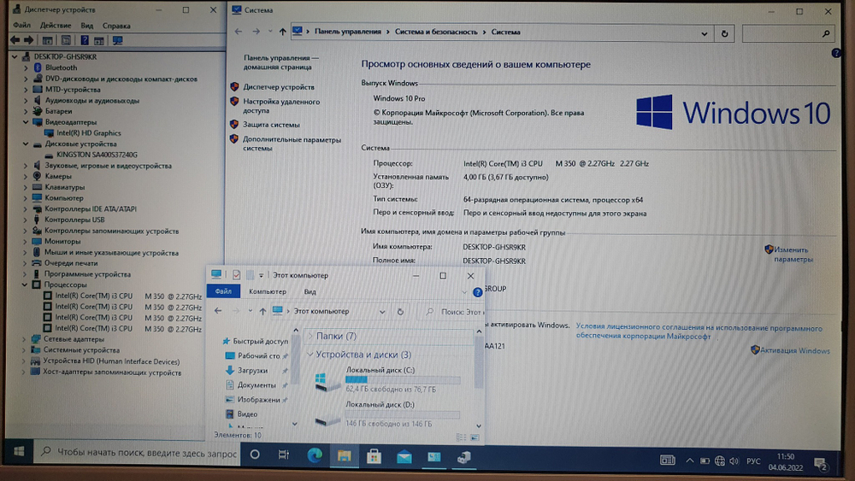Click Explorer Up arrow button
The height and width of the screenshot is (481, 855).
click(x=262, y=311)
